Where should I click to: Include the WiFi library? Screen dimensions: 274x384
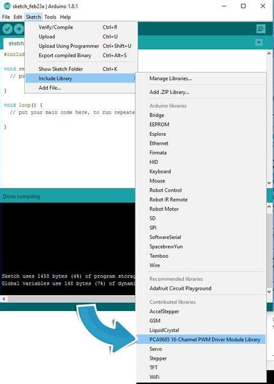[x=201, y=377]
